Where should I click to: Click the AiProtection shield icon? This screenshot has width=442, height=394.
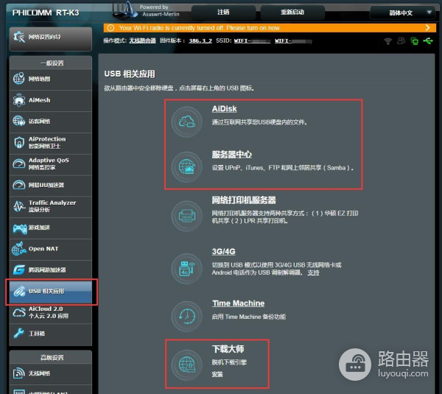tap(19, 143)
